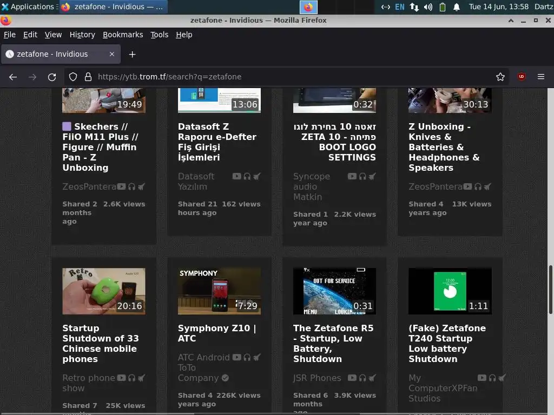Select the zetafone - Invidious tab
This screenshot has height=415, width=554.
(x=61, y=54)
